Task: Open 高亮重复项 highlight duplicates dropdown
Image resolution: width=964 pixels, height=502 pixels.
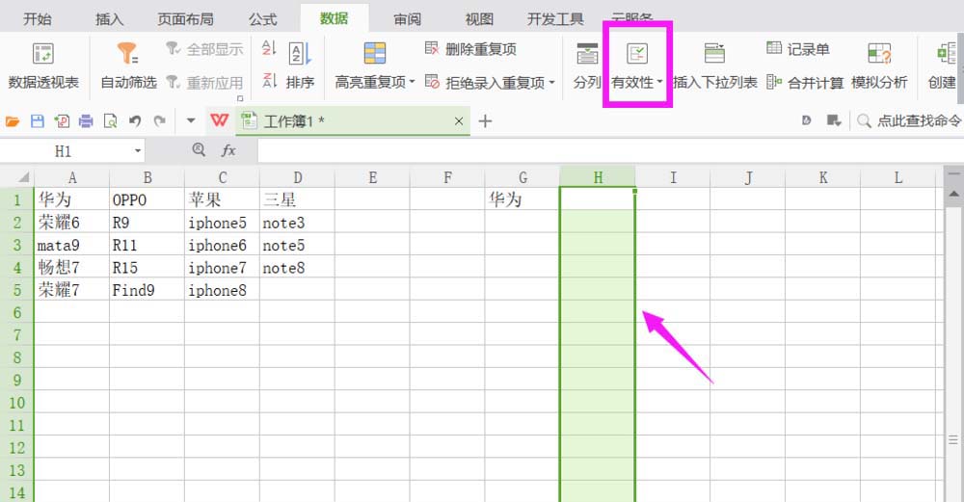Action: click(374, 66)
